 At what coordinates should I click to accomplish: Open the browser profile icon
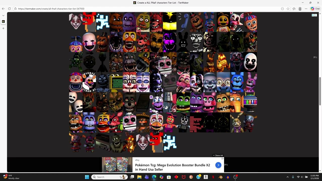300,9
